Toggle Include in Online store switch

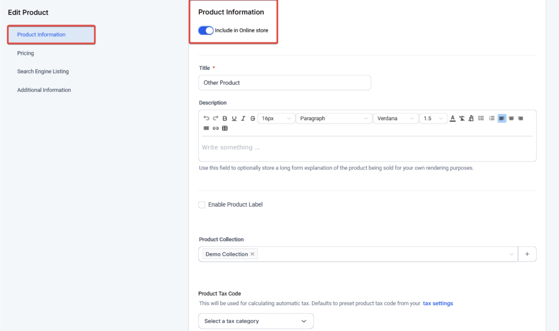tap(206, 31)
